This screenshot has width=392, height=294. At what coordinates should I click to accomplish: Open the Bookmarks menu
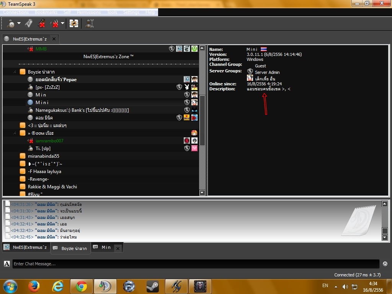click(x=46, y=12)
